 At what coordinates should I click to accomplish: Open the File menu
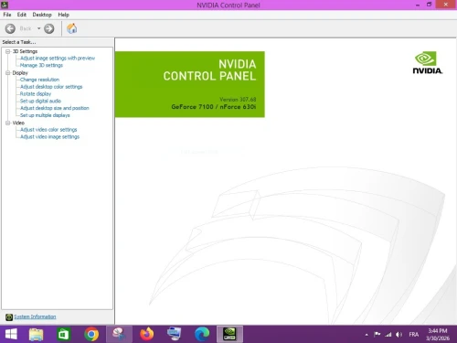click(x=7, y=15)
